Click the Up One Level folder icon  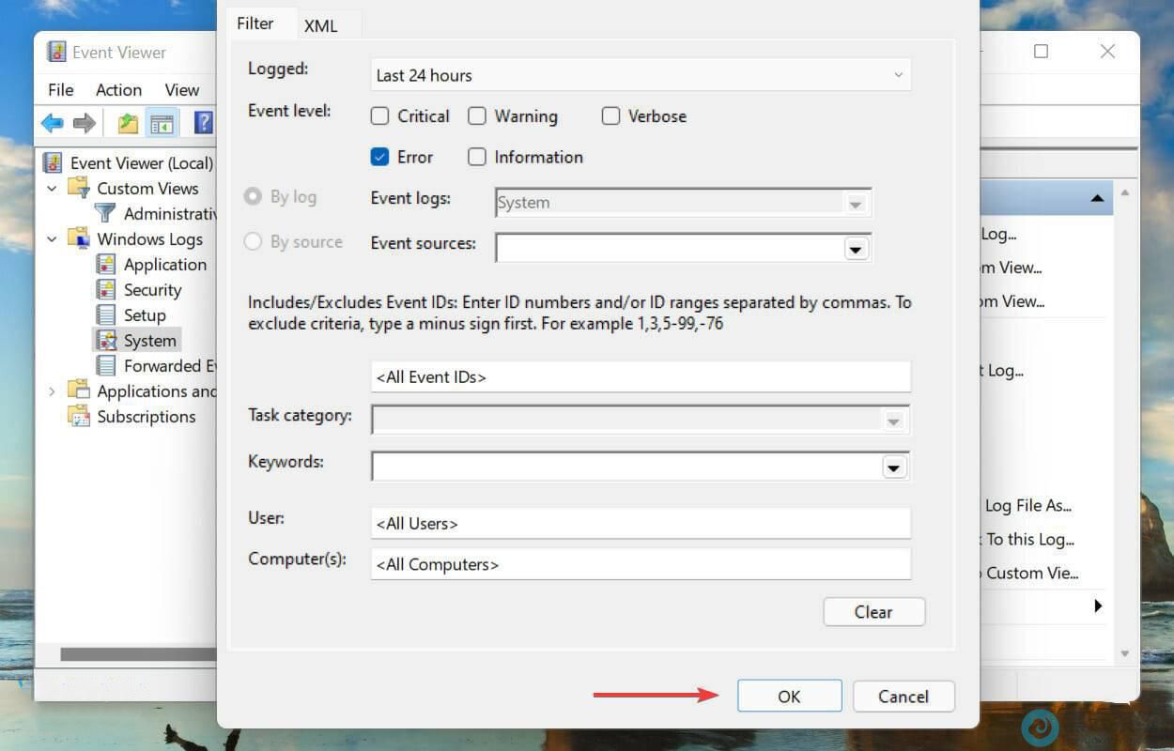pos(128,123)
